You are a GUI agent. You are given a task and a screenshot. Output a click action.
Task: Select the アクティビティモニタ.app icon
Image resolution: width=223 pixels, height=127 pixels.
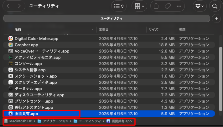pos(11,57)
